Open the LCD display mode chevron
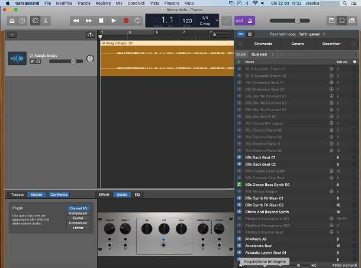Screen dimensions: 361x268 pos(217,21)
